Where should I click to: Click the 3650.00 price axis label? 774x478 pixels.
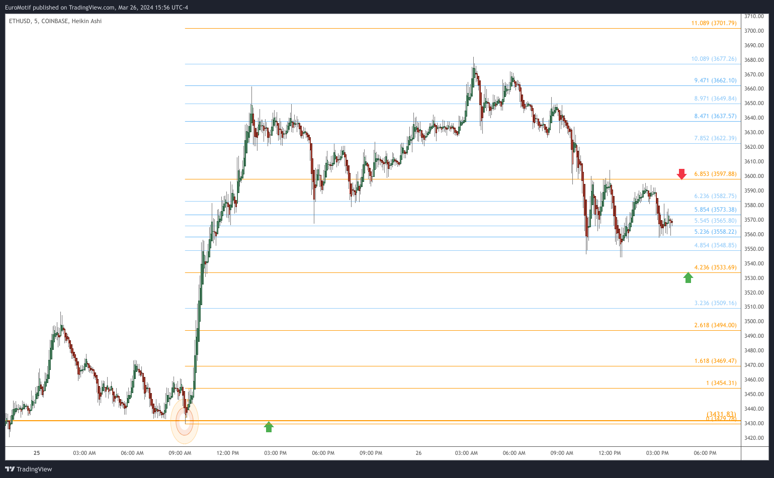(x=754, y=104)
